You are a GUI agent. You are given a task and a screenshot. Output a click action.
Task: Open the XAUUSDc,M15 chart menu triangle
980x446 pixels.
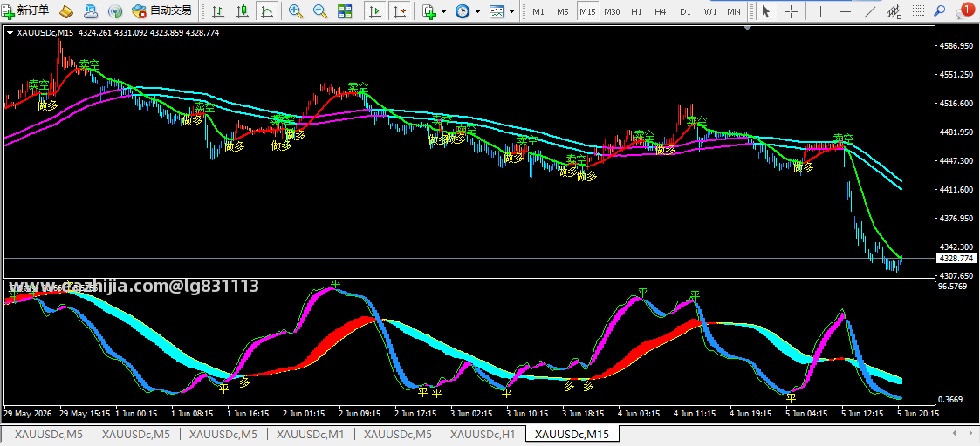9,32
